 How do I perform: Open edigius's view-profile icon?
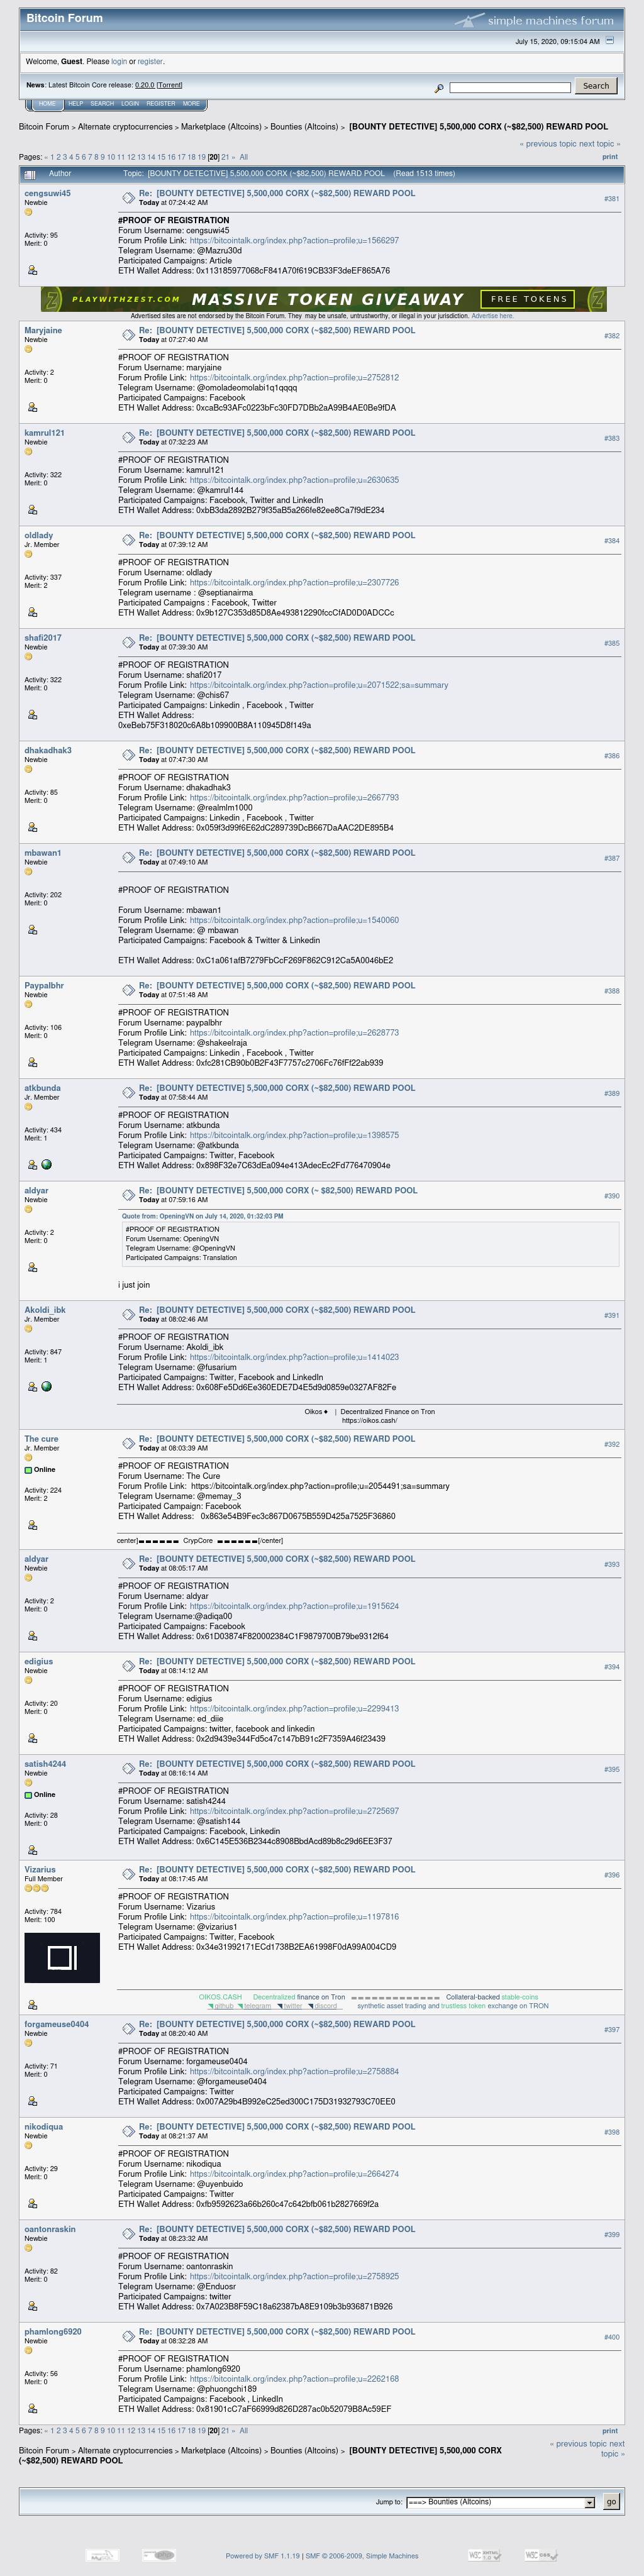(x=32, y=1739)
